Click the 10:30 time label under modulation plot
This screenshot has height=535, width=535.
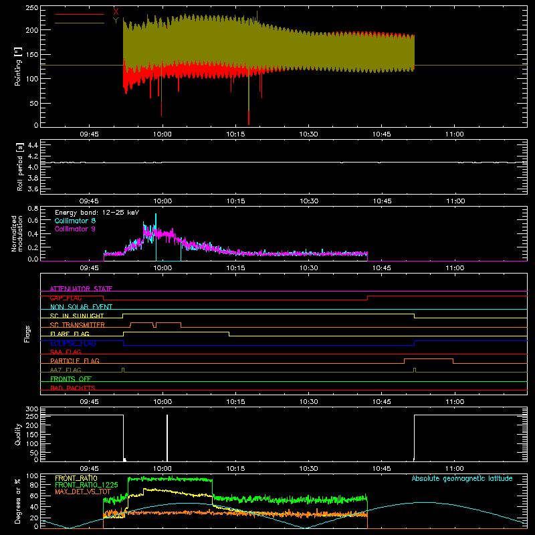pos(308,268)
